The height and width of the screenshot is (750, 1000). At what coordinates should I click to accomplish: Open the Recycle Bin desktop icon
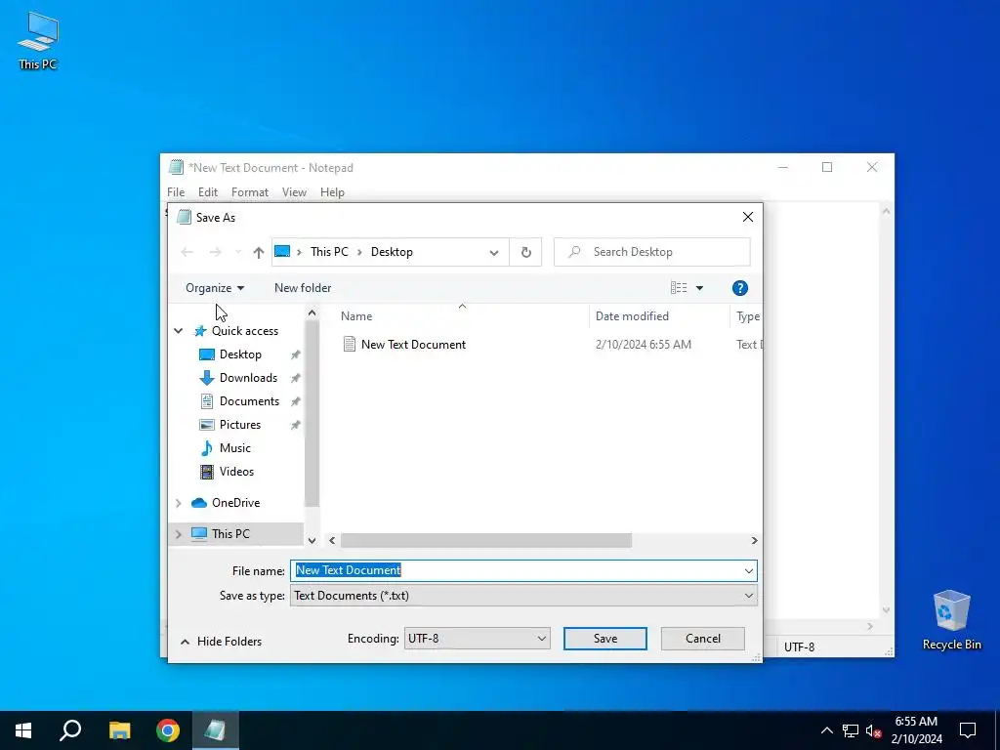point(951,619)
